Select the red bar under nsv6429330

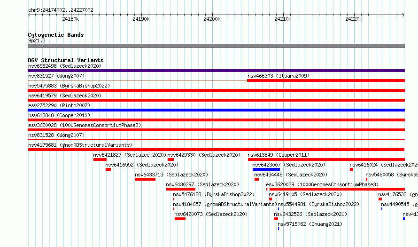[170, 159]
